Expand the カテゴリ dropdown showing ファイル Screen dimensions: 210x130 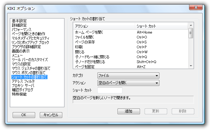(128, 75)
